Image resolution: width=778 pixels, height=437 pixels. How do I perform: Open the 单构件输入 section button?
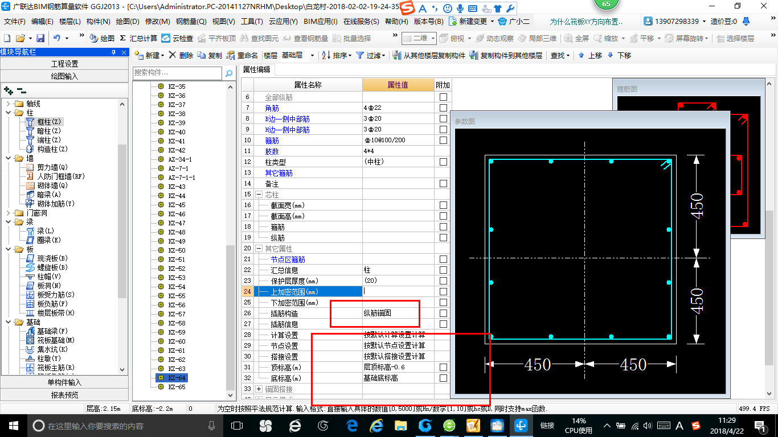(x=64, y=382)
